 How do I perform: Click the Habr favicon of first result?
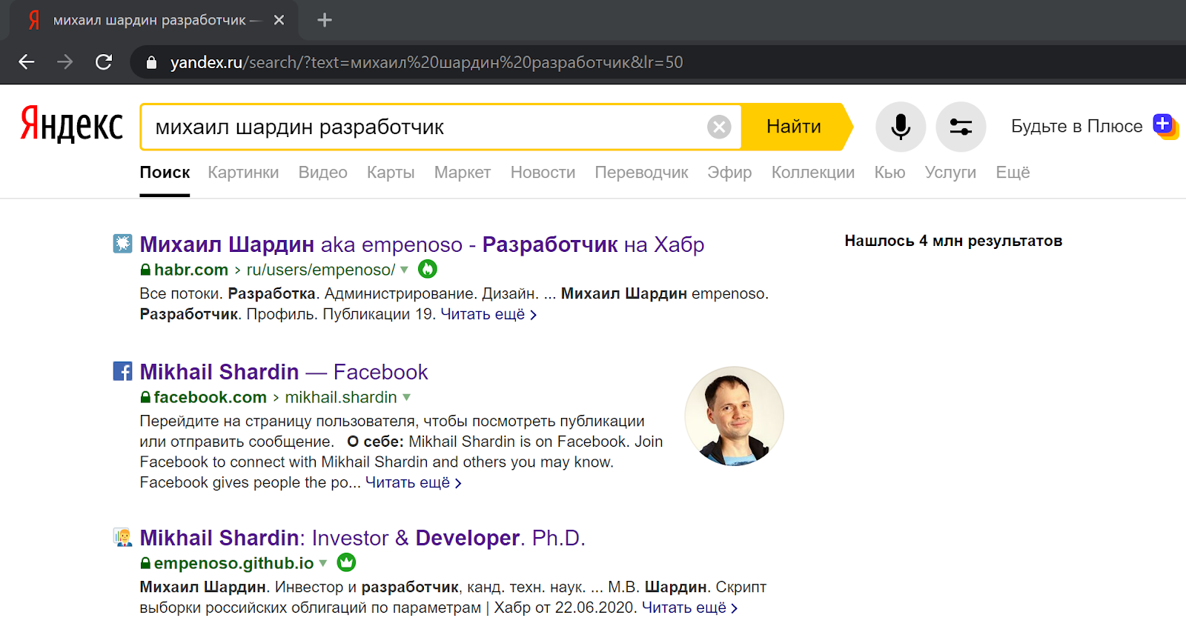coord(122,243)
